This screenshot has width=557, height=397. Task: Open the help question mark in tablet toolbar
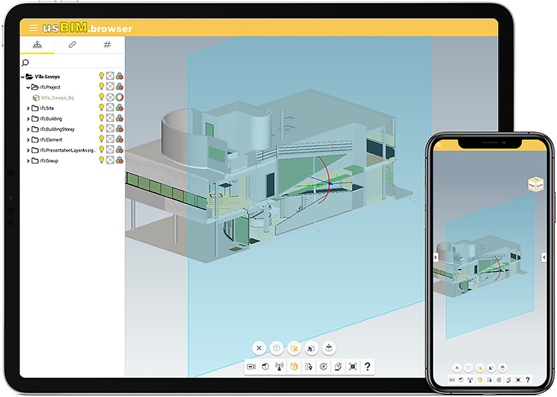tap(367, 366)
